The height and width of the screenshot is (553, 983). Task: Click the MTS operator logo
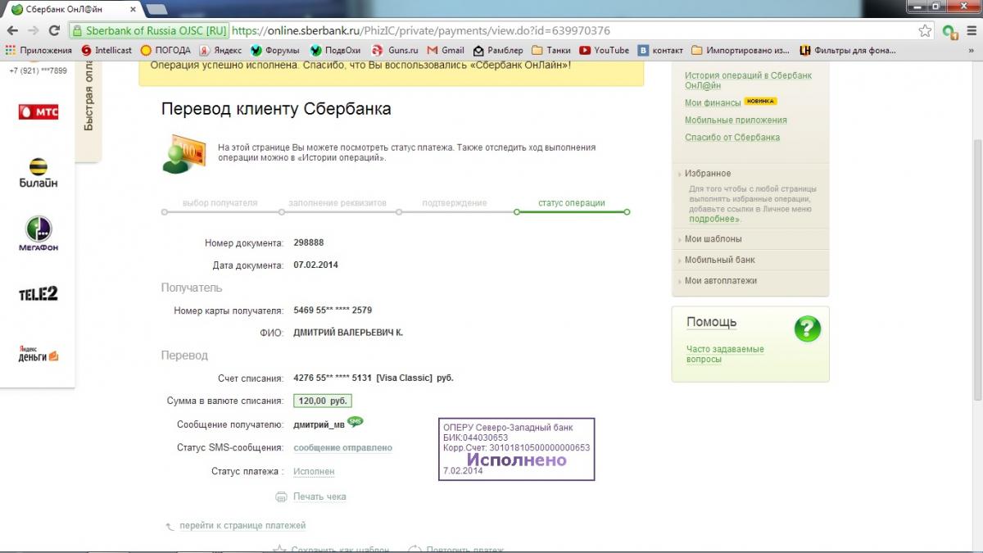coord(39,111)
